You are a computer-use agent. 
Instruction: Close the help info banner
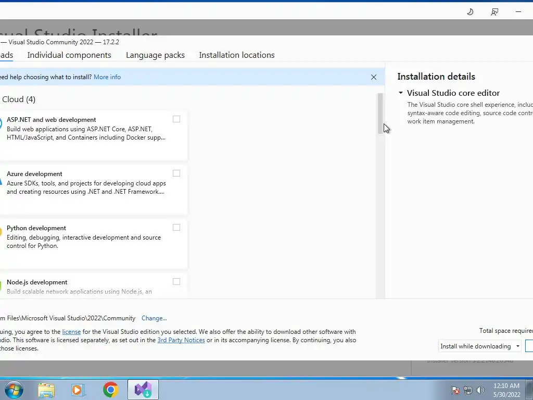coord(374,77)
